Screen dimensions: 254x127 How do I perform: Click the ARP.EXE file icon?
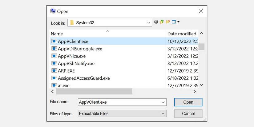(54, 71)
